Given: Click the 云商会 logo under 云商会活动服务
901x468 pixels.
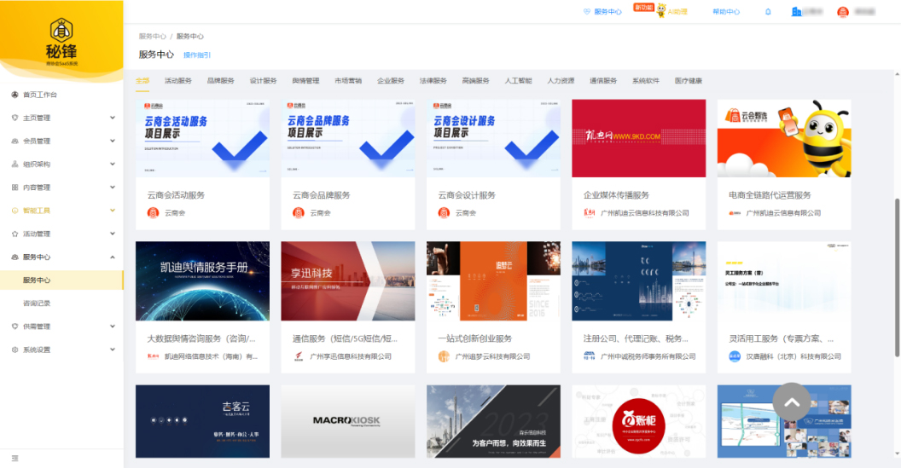Looking at the screenshot, I should [153, 213].
